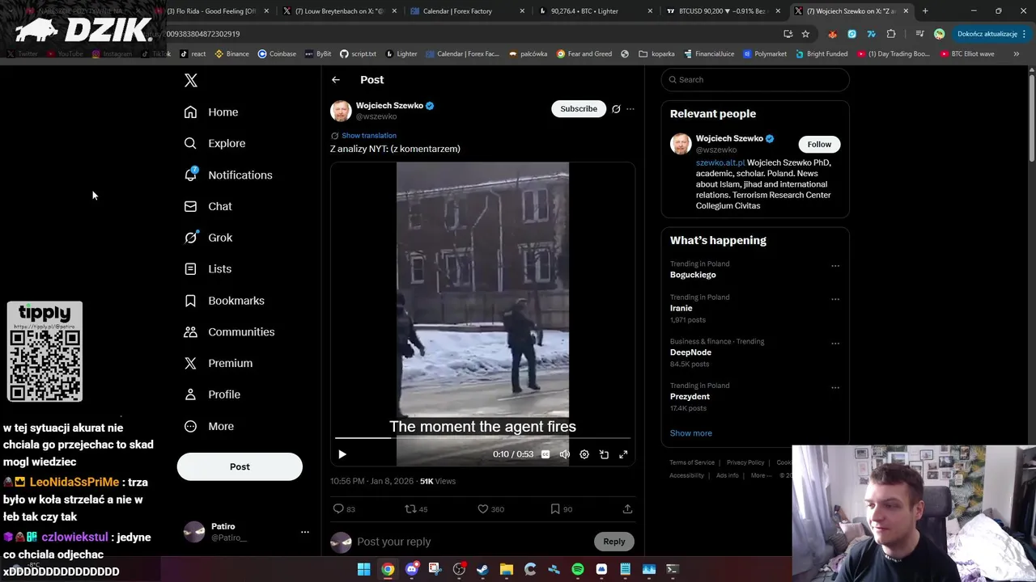Image resolution: width=1036 pixels, height=582 pixels.
Task: Click Show more under What's happening
Action: 691,433
